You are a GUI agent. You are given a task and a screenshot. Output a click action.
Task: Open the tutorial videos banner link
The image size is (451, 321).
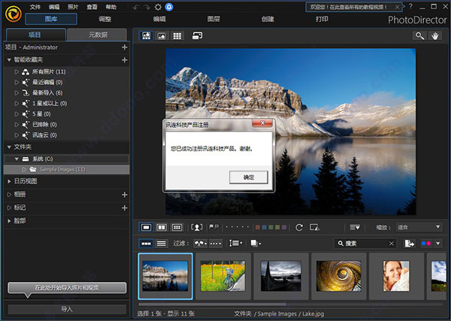pyautogui.click(x=348, y=8)
